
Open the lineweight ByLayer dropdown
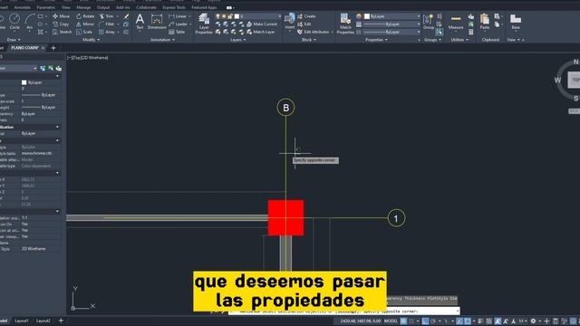[392, 24]
